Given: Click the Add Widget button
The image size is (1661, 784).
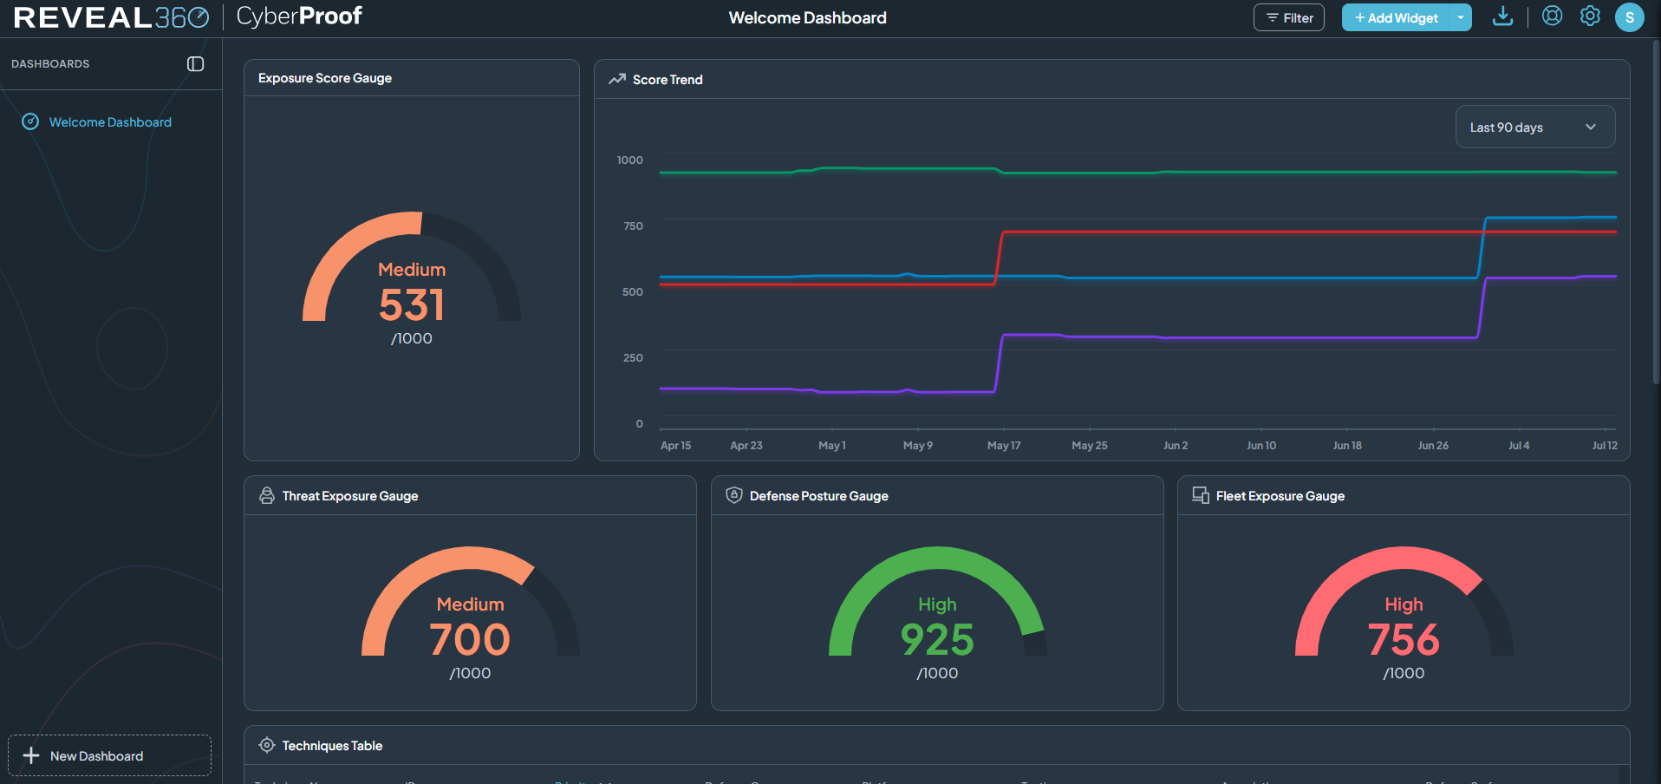Looking at the screenshot, I should click(1396, 17).
